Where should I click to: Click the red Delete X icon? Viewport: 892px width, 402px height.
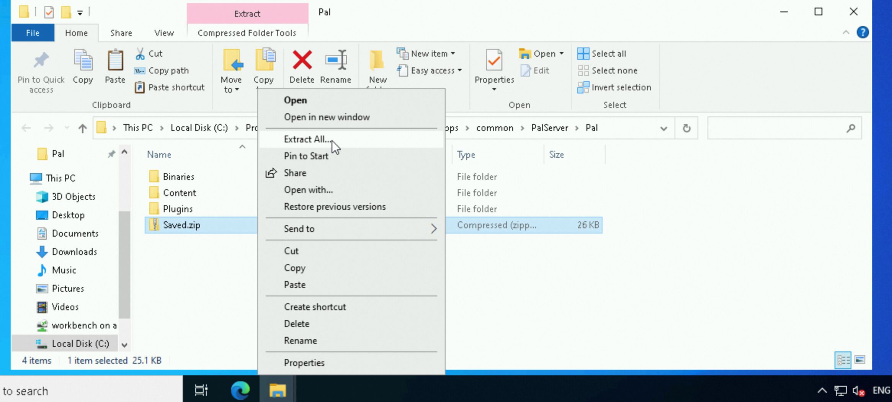(302, 60)
